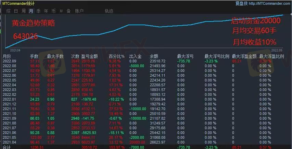Sort by the 余额 column header
The width and height of the screenshot is (292, 149).
[x=154, y=56]
